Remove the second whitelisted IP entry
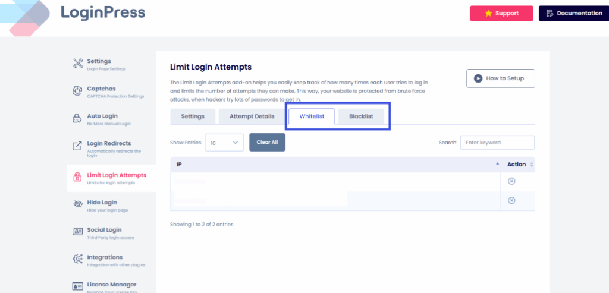609x293 pixels. click(511, 201)
